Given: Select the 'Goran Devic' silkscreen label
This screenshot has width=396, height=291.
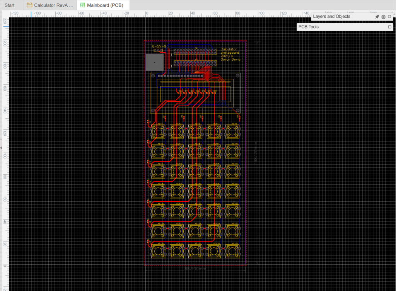Looking at the screenshot, I should point(230,59).
